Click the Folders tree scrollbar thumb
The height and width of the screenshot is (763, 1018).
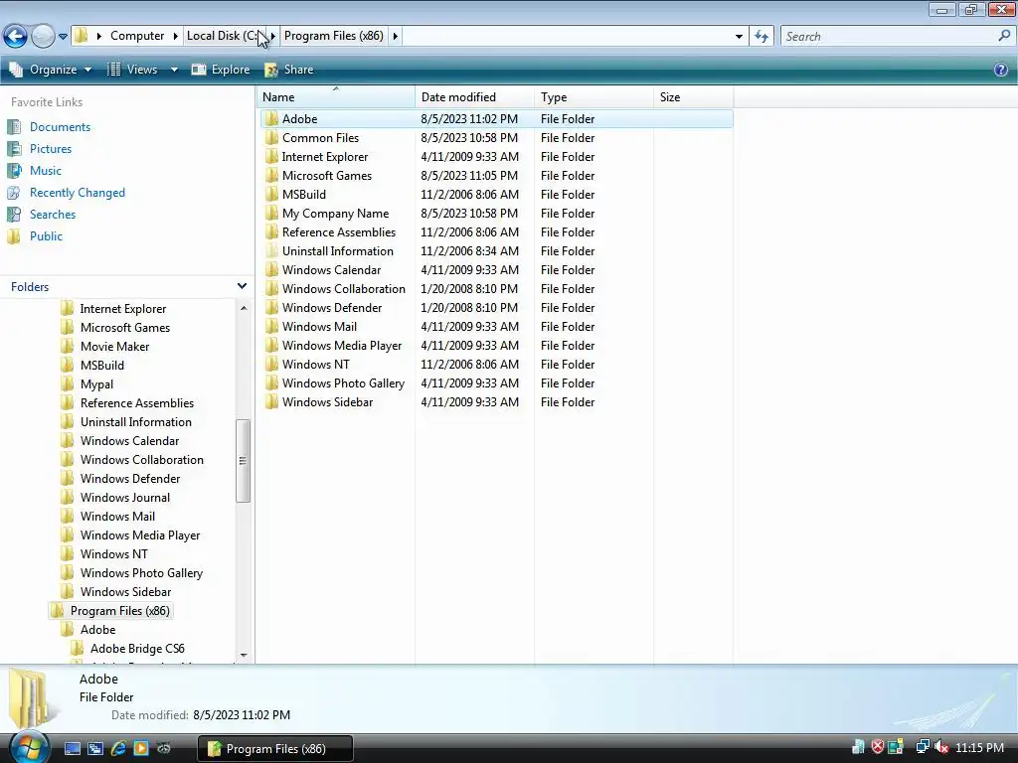coord(244,461)
